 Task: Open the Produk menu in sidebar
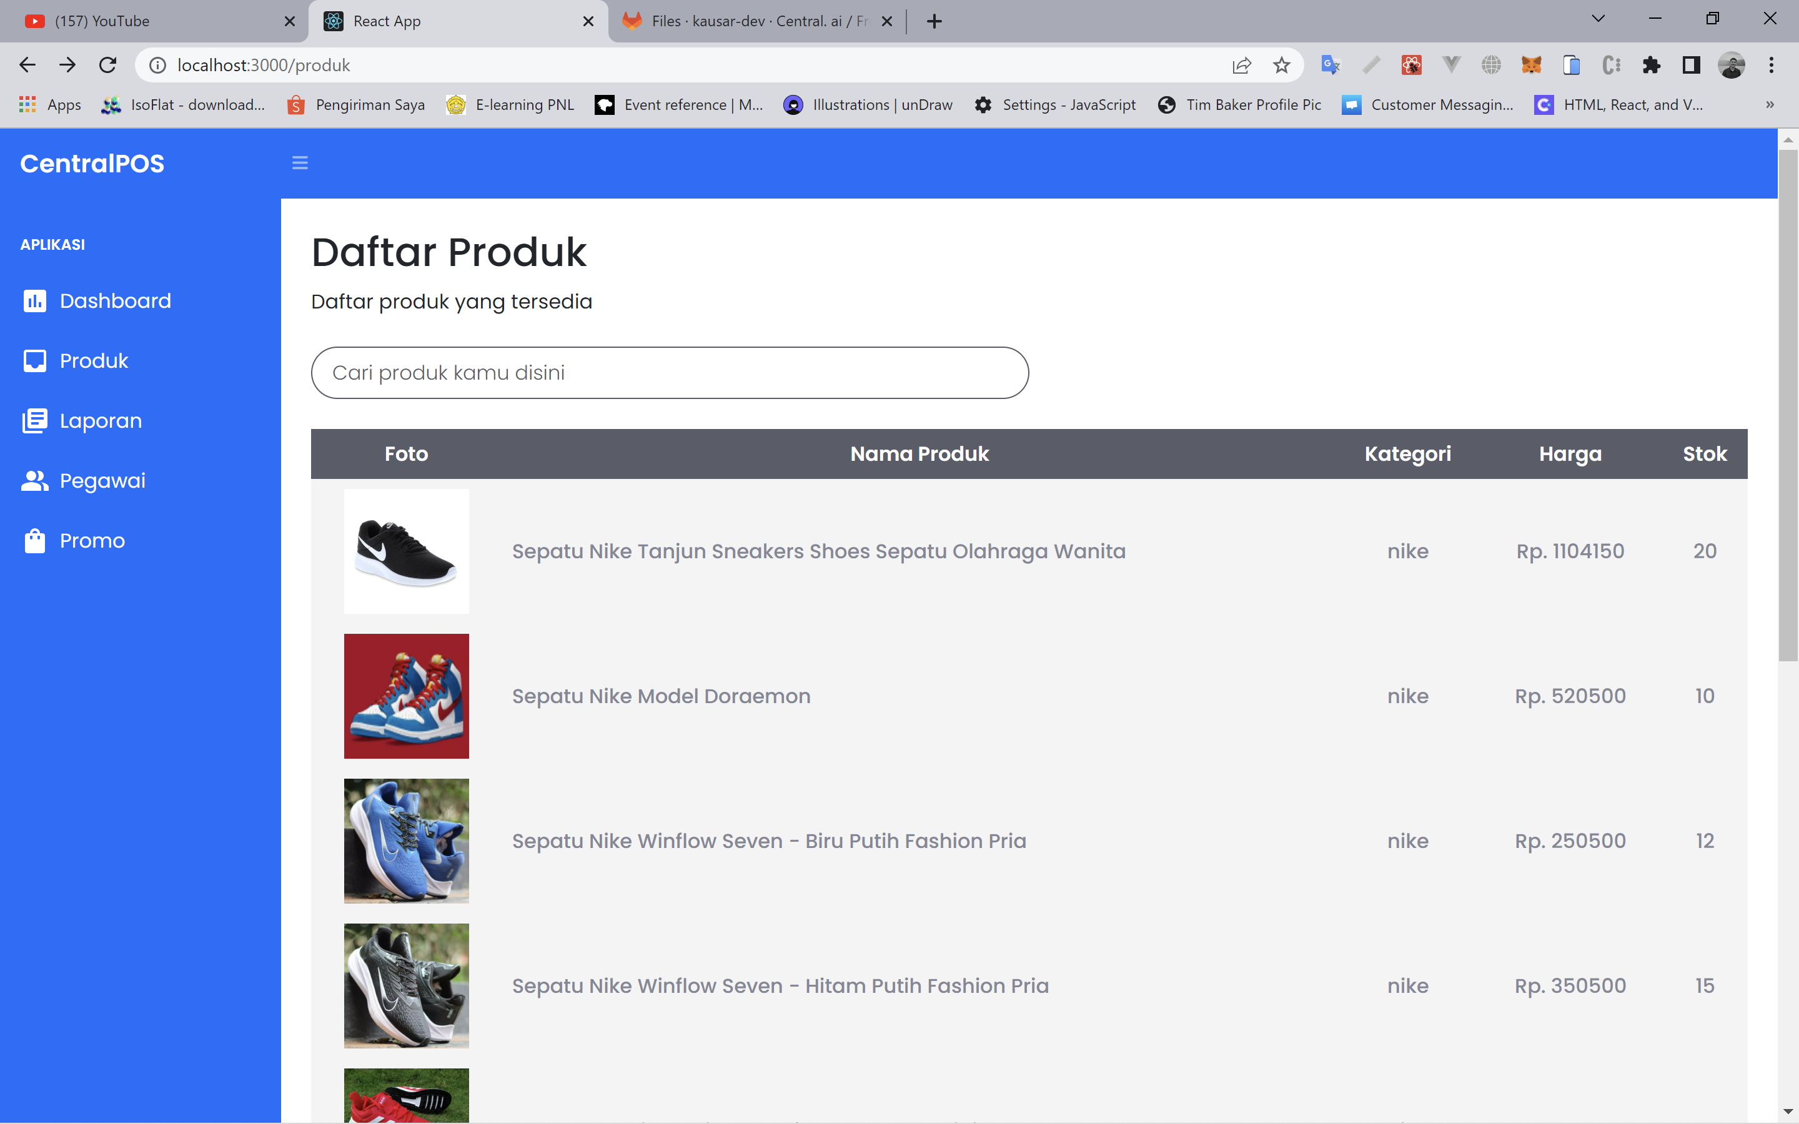pos(75,360)
